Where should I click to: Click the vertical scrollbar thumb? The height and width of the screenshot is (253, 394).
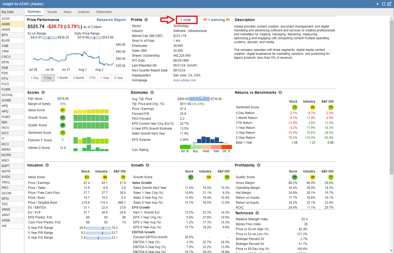[391, 97]
